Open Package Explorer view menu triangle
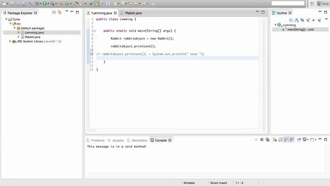Viewport: 330px width, 186px height. [67, 11]
